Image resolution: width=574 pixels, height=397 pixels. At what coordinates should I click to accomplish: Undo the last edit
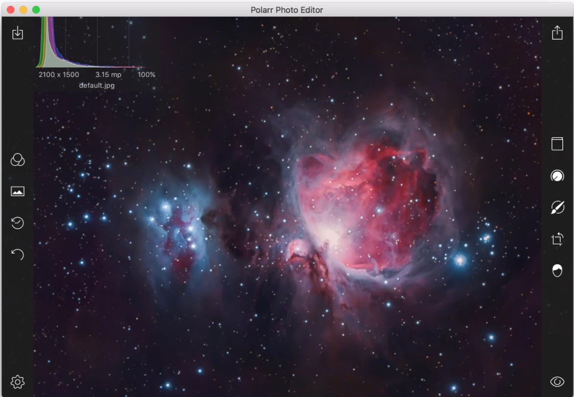18,254
